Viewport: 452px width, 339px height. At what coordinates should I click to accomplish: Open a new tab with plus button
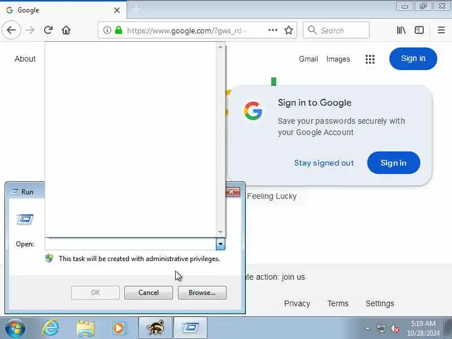(136, 10)
